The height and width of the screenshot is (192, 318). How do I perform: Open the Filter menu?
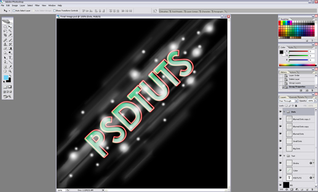click(37, 5)
